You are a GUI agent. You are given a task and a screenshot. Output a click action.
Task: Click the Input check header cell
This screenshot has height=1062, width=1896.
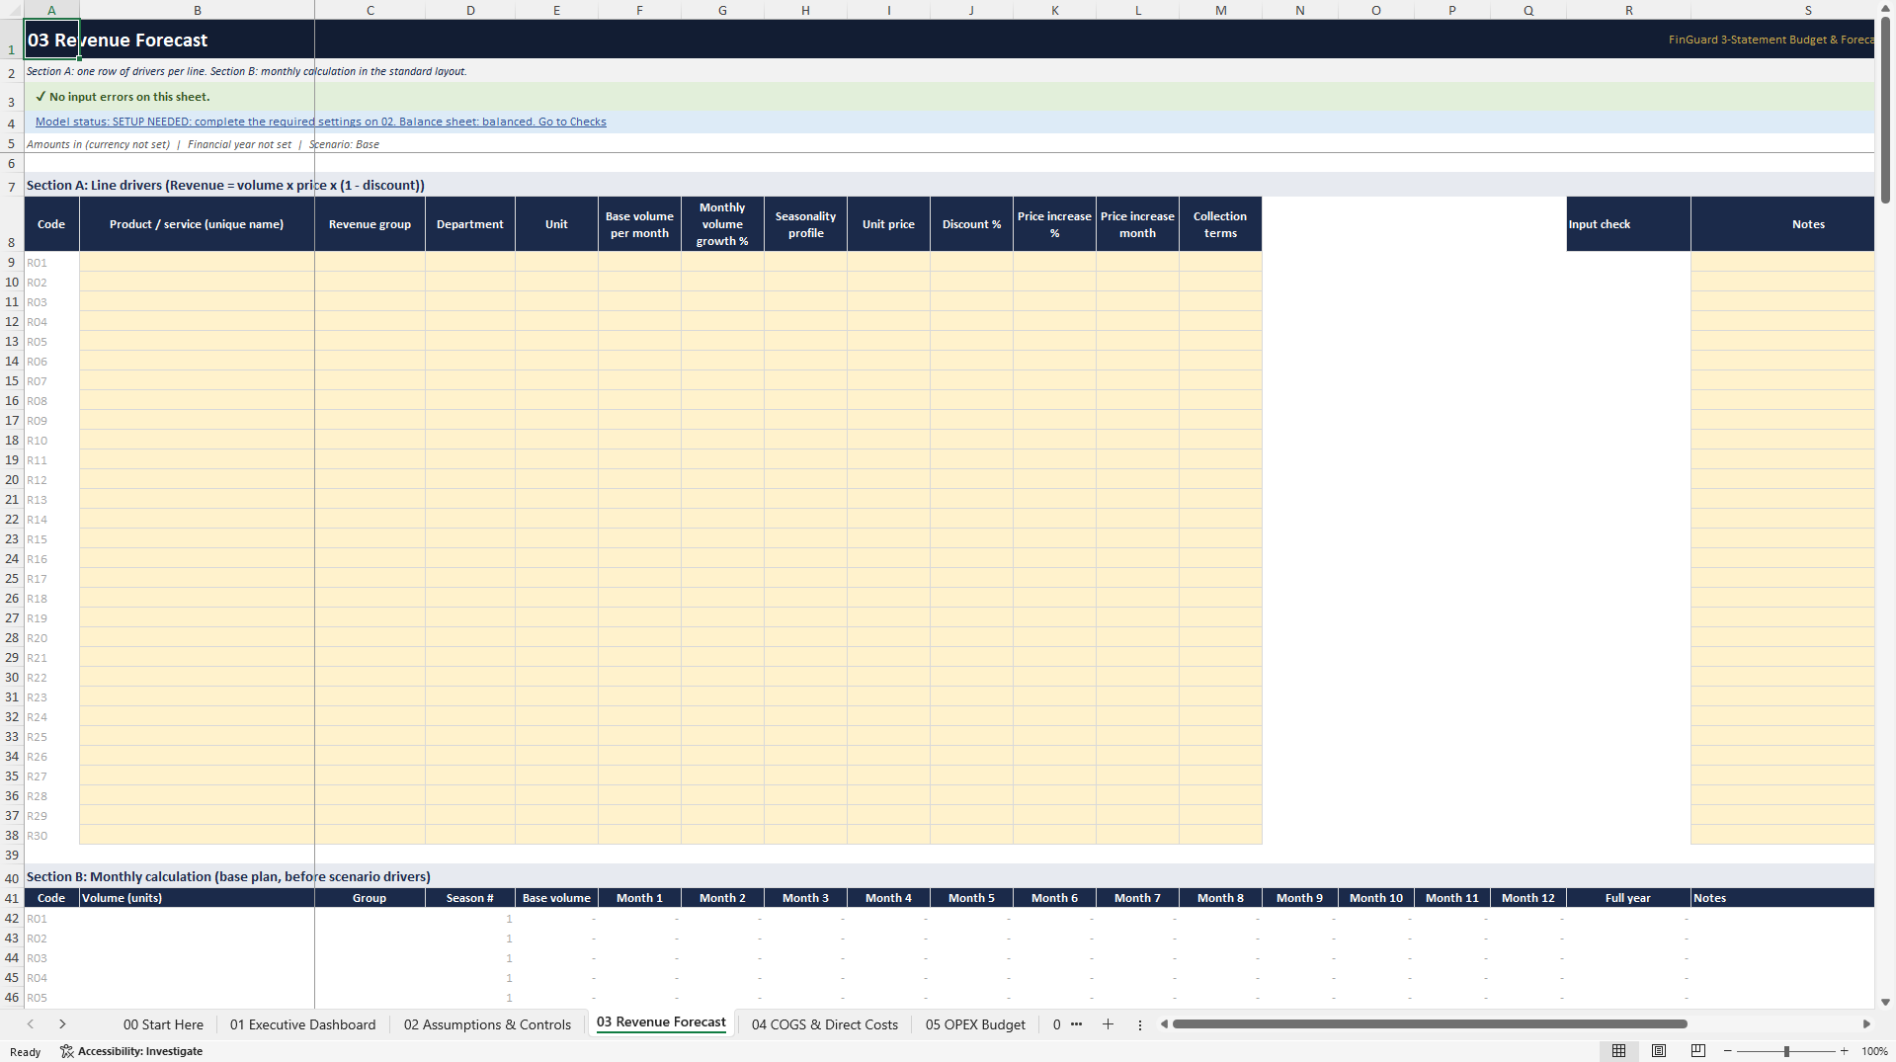(x=1628, y=224)
